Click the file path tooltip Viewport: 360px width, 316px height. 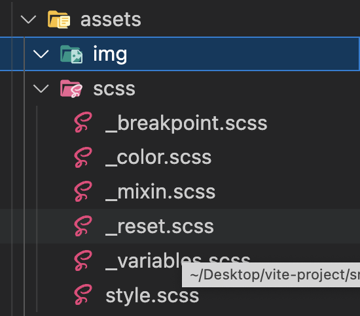point(271,275)
